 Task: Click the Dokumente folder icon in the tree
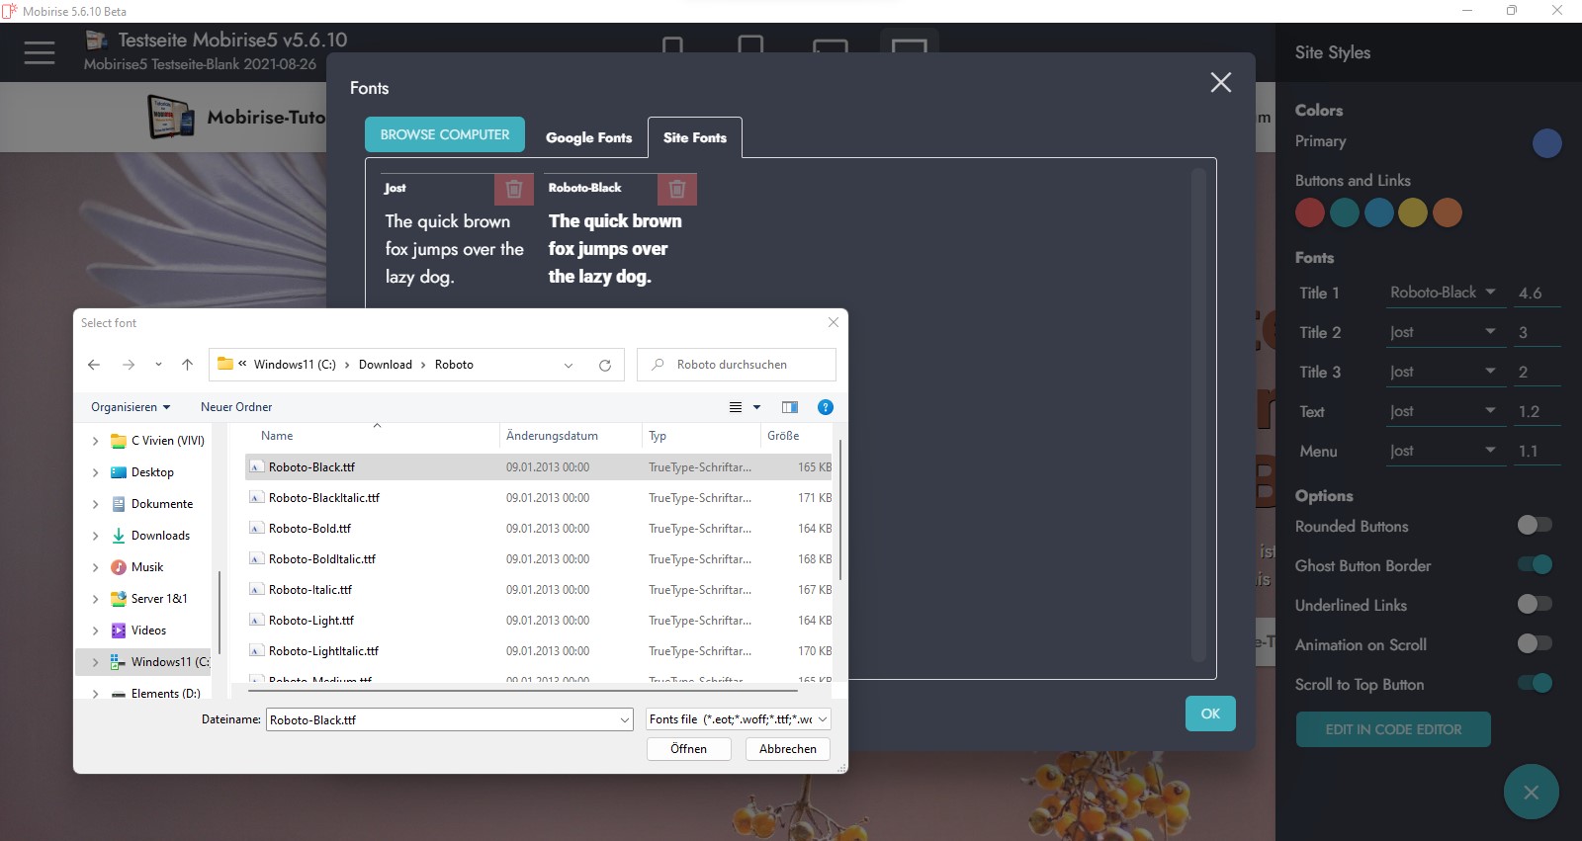tap(119, 504)
